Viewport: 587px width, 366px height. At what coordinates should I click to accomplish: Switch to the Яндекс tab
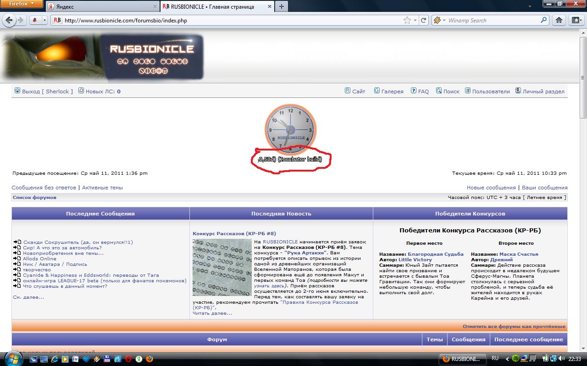[x=102, y=7]
